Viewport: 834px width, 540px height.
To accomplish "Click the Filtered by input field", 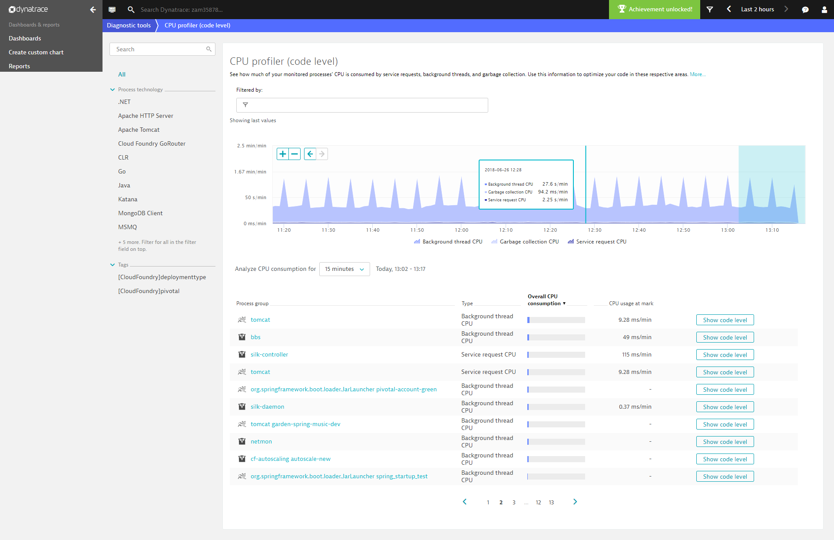I will tap(362, 105).
